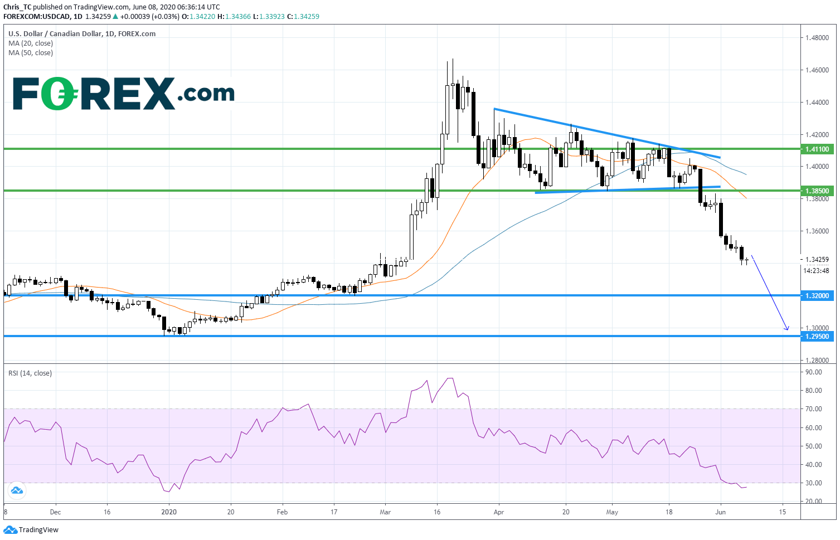
Task: Click the 1.36000 price axis value
Action: (817, 231)
